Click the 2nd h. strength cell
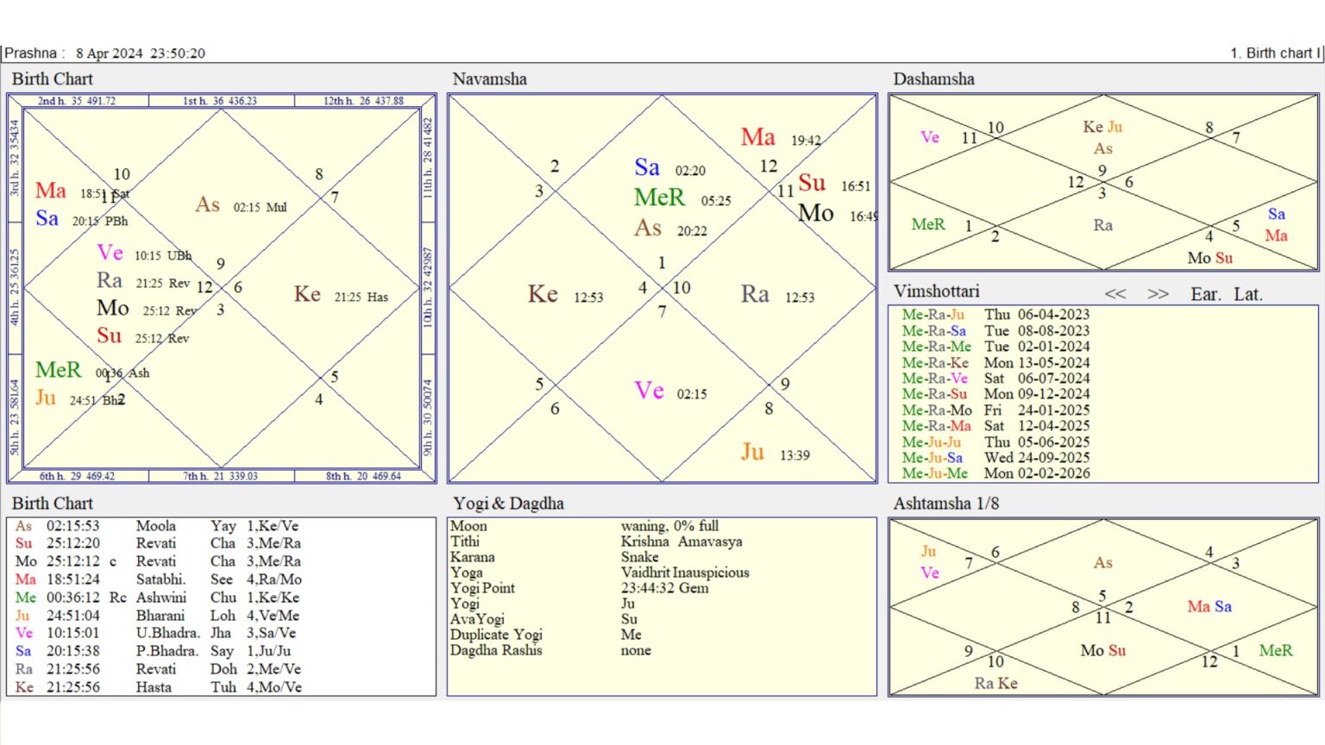This screenshot has width=1325, height=745. pos(77,101)
